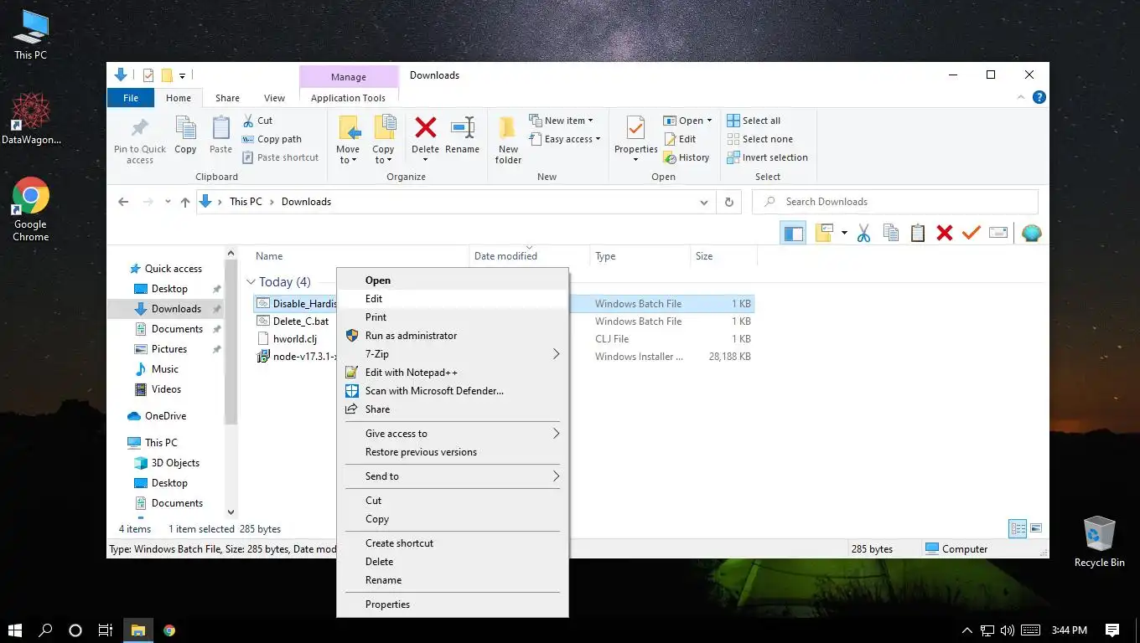Click the Cut scissors icon in ribbon
This screenshot has width=1140, height=643.
click(x=248, y=121)
